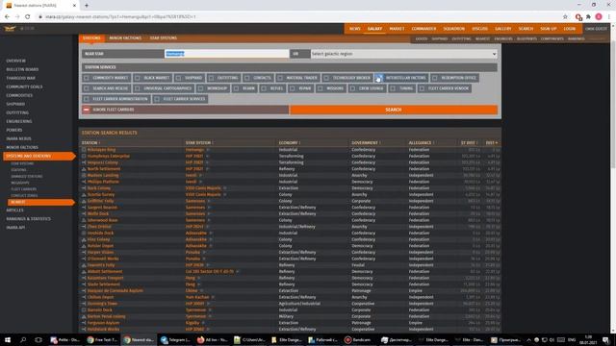Sort results by the Government column header
The height and width of the screenshot is (346, 616).
pos(365,143)
